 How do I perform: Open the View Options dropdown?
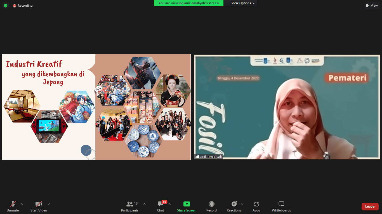pos(243,3)
